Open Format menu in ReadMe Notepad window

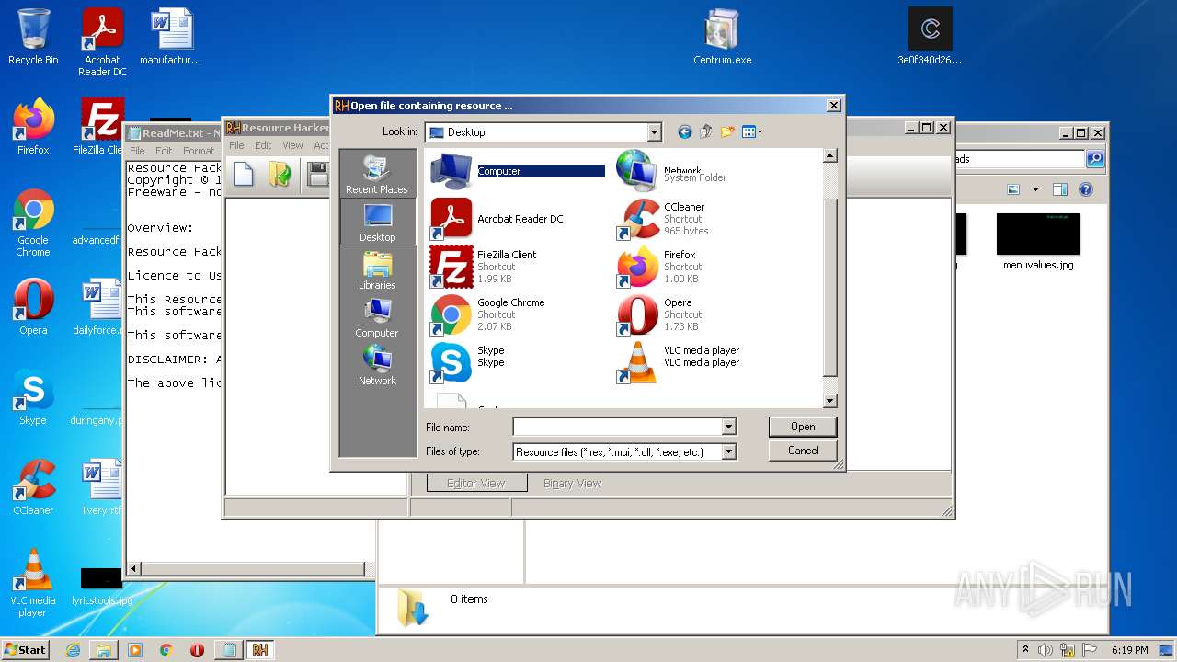click(x=198, y=151)
